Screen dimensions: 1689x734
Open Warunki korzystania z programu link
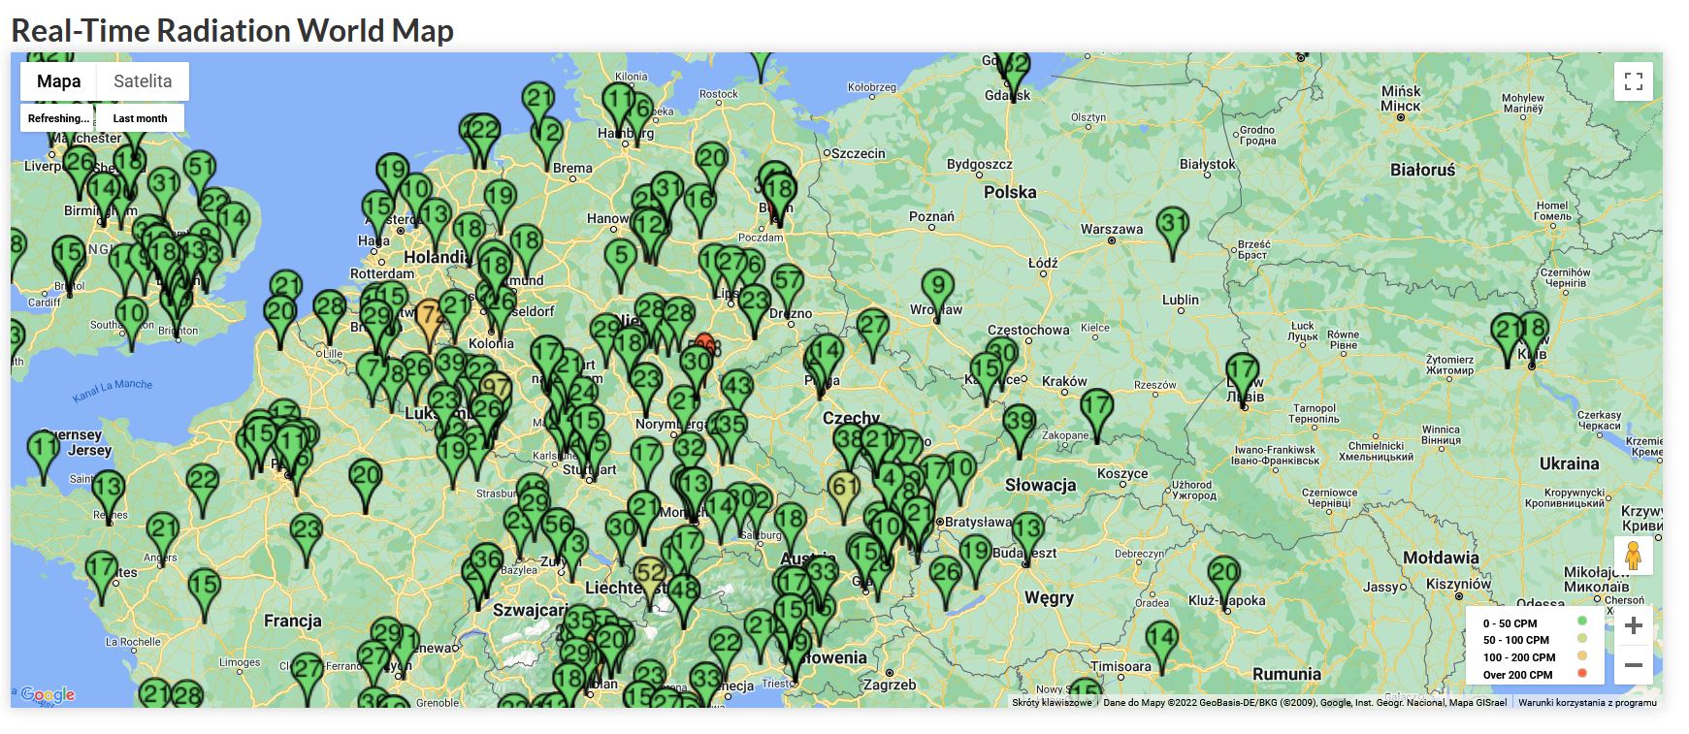(x=1587, y=702)
